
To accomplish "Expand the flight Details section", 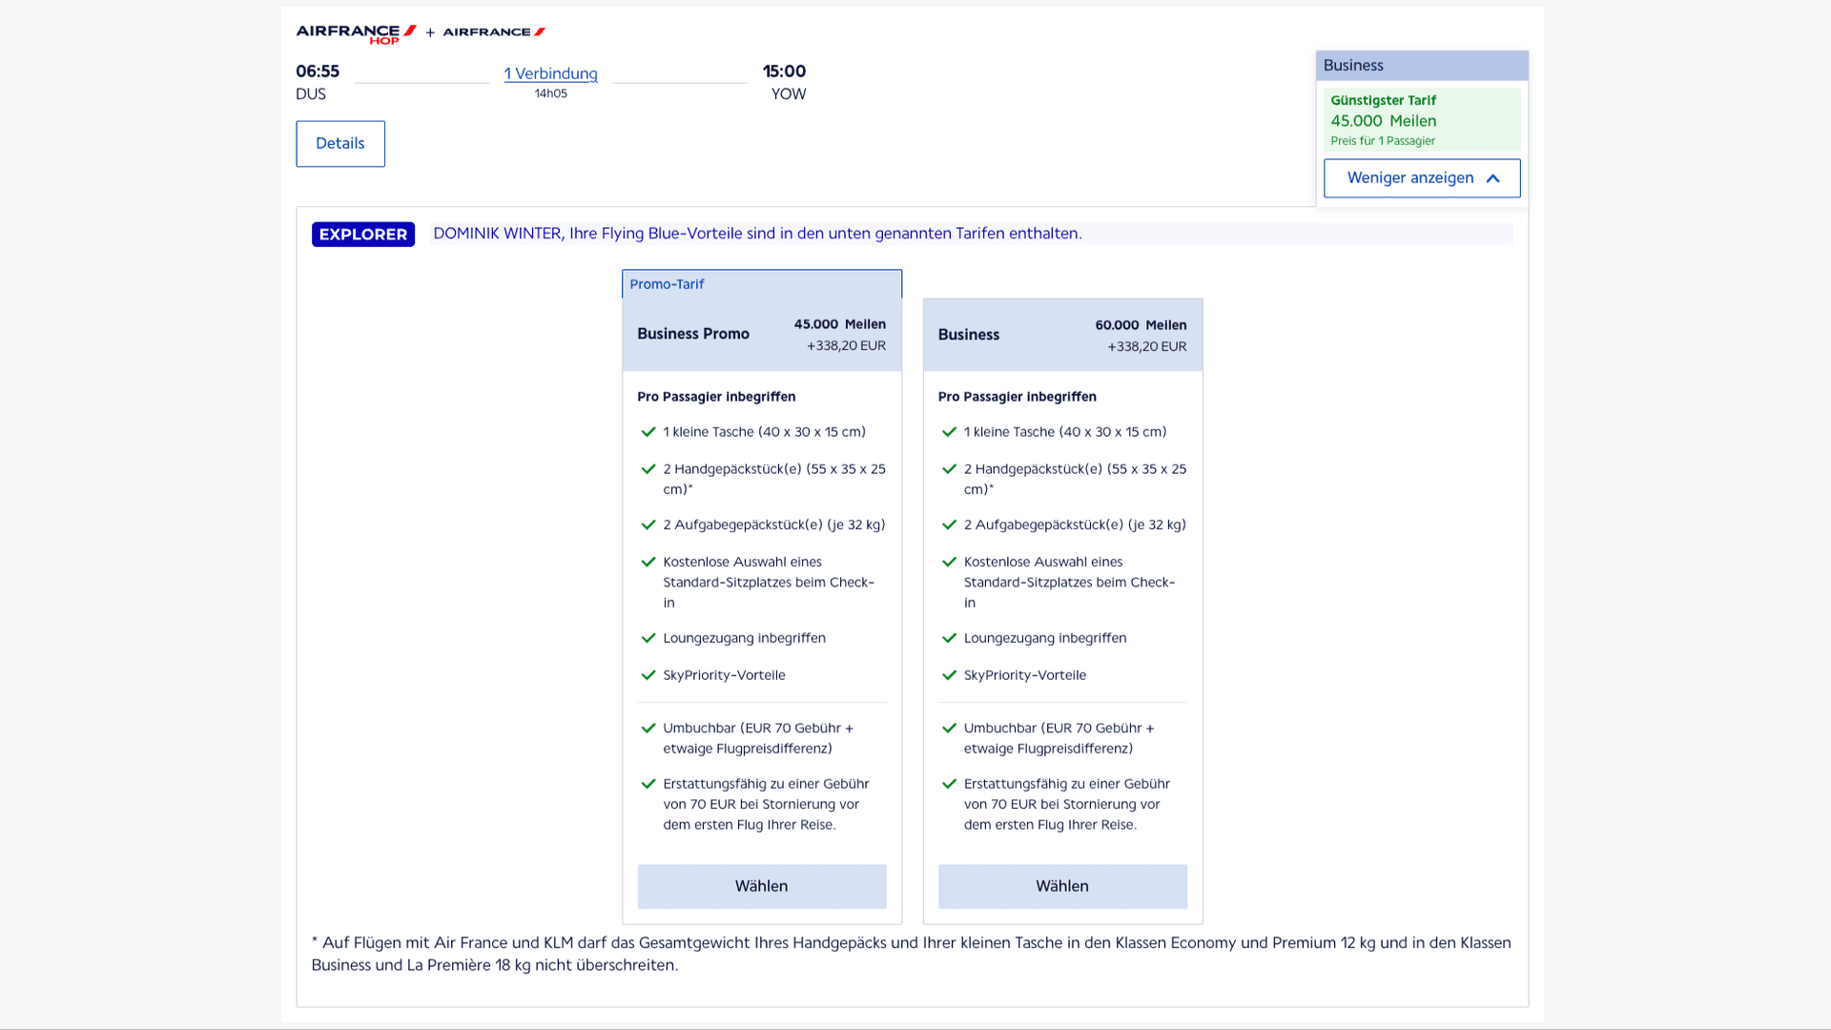I will (x=339, y=143).
